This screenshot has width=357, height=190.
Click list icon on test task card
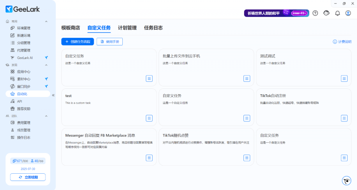click(x=149, y=118)
